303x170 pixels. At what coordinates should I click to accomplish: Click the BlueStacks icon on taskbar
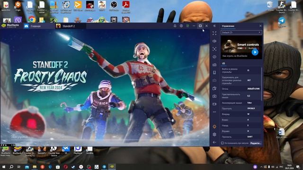(112, 167)
